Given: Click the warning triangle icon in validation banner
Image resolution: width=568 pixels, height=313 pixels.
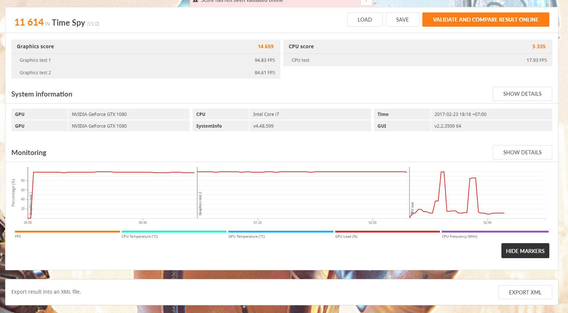Looking at the screenshot, I should click(x=195, y=1).
